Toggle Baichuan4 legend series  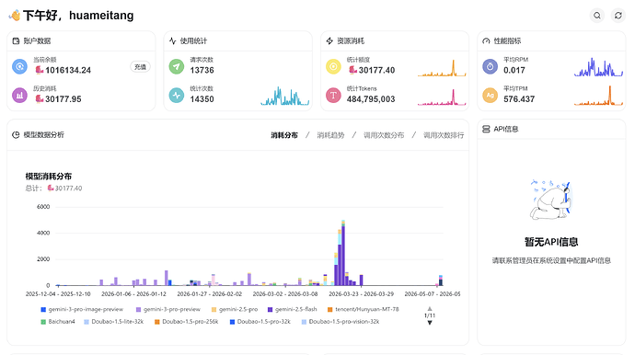point(58,322)
